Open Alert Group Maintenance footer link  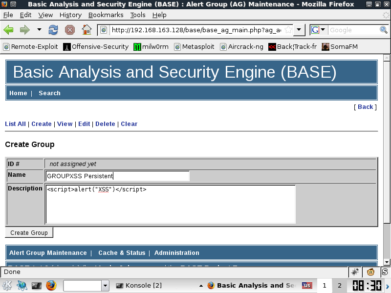[x=48, y=253]
